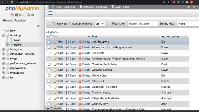Open the hamburger menu icon
This screenshot has height=112, width=199.
click(x=50, y=13)
